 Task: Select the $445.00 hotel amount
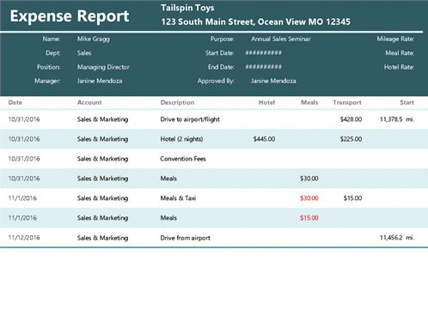pyautogui.click(x=264, y=139)
